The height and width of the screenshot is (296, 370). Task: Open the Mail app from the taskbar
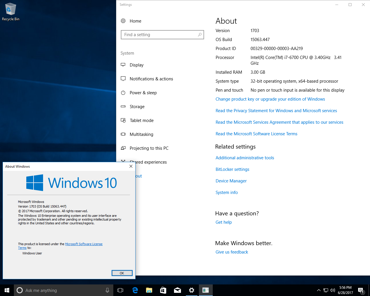pos(177,290)
